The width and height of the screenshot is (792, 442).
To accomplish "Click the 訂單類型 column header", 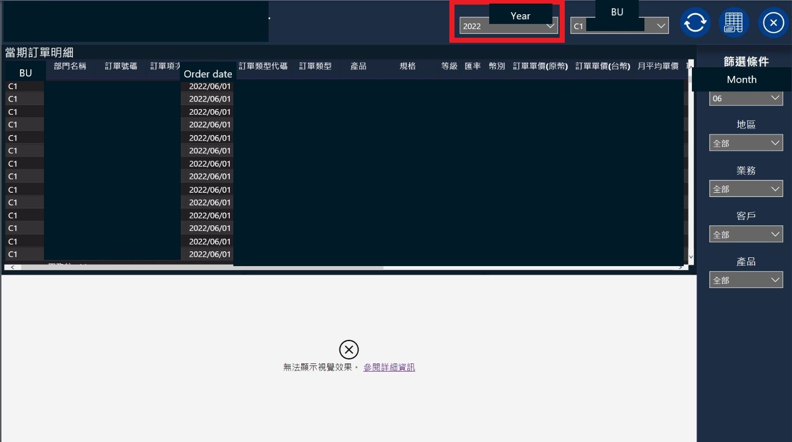I will (316, 66).
